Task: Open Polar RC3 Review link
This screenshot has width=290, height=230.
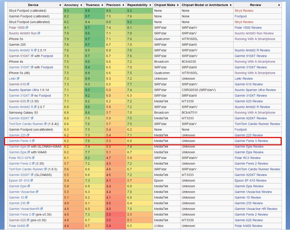Action: (247, 158)
